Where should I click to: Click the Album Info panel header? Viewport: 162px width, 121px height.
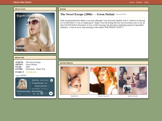tap(35, 58)
